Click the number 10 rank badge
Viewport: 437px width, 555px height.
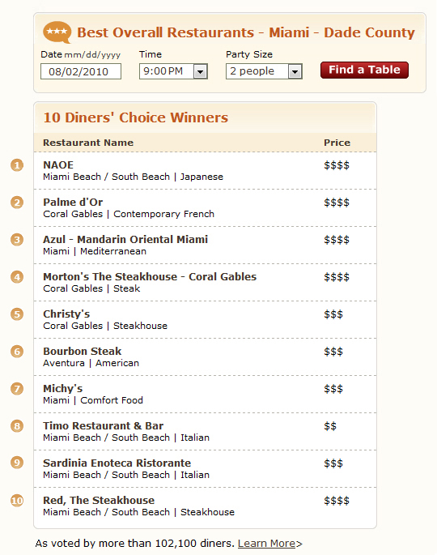click(17, 501)
